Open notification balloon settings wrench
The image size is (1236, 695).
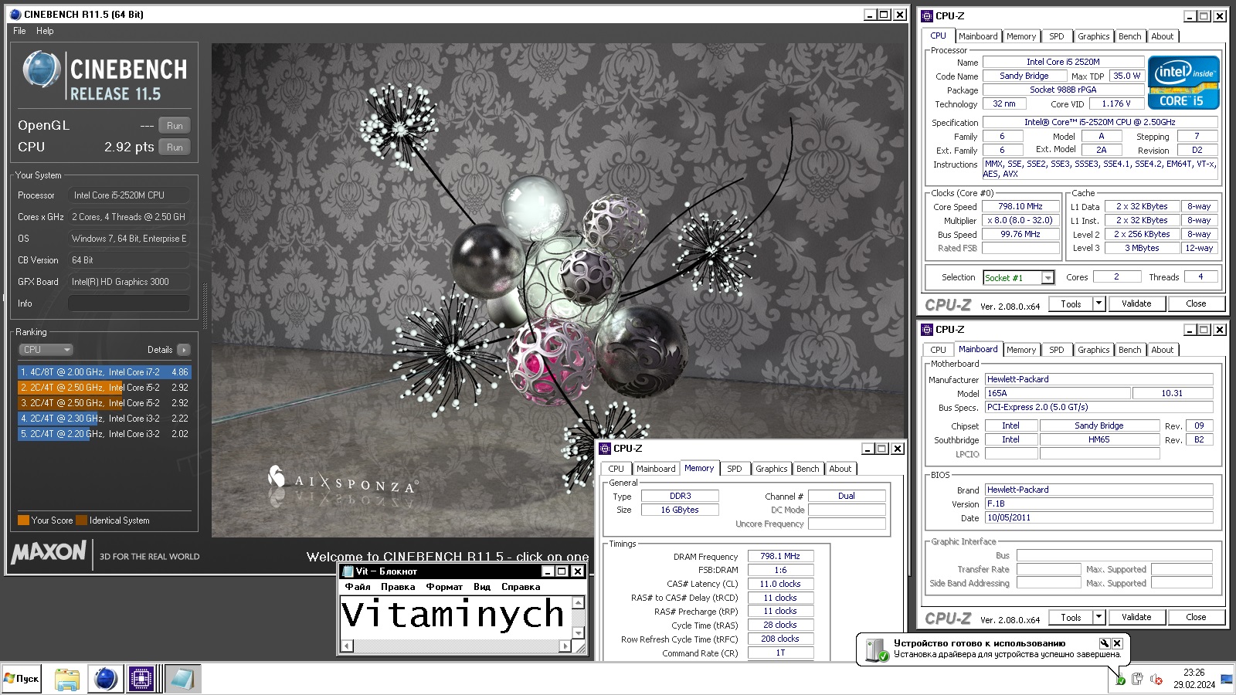coord(1104,643)
